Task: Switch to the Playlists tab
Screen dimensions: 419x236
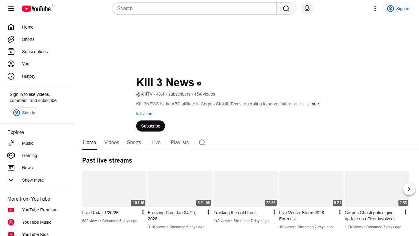Action: click(180, 142)
